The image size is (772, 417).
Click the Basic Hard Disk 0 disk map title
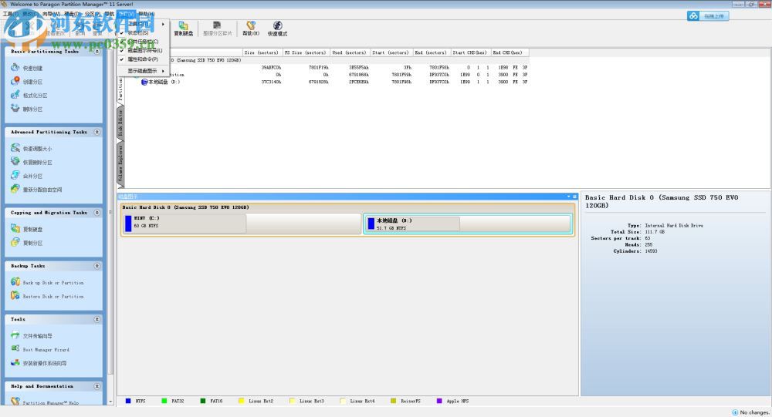pos(185,207)
